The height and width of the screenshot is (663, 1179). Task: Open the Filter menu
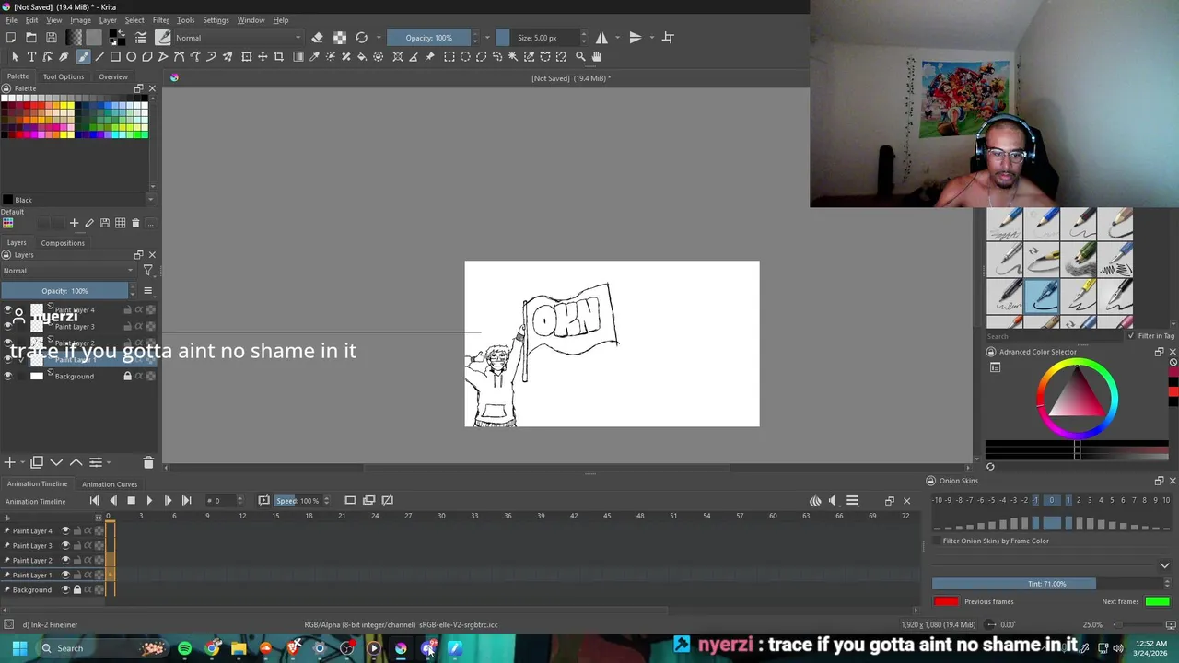click(x=160, y=20)
